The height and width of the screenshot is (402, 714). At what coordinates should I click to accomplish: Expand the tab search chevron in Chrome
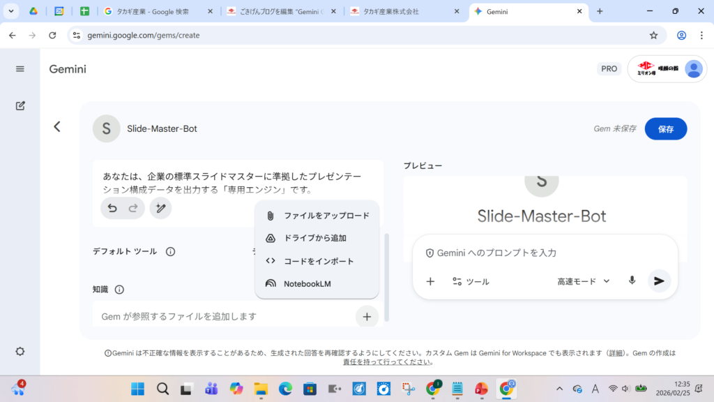[11, 11]
